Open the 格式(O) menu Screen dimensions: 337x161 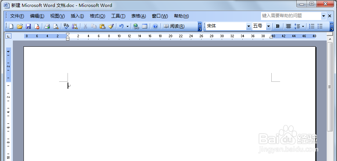[x=98, y=16]
